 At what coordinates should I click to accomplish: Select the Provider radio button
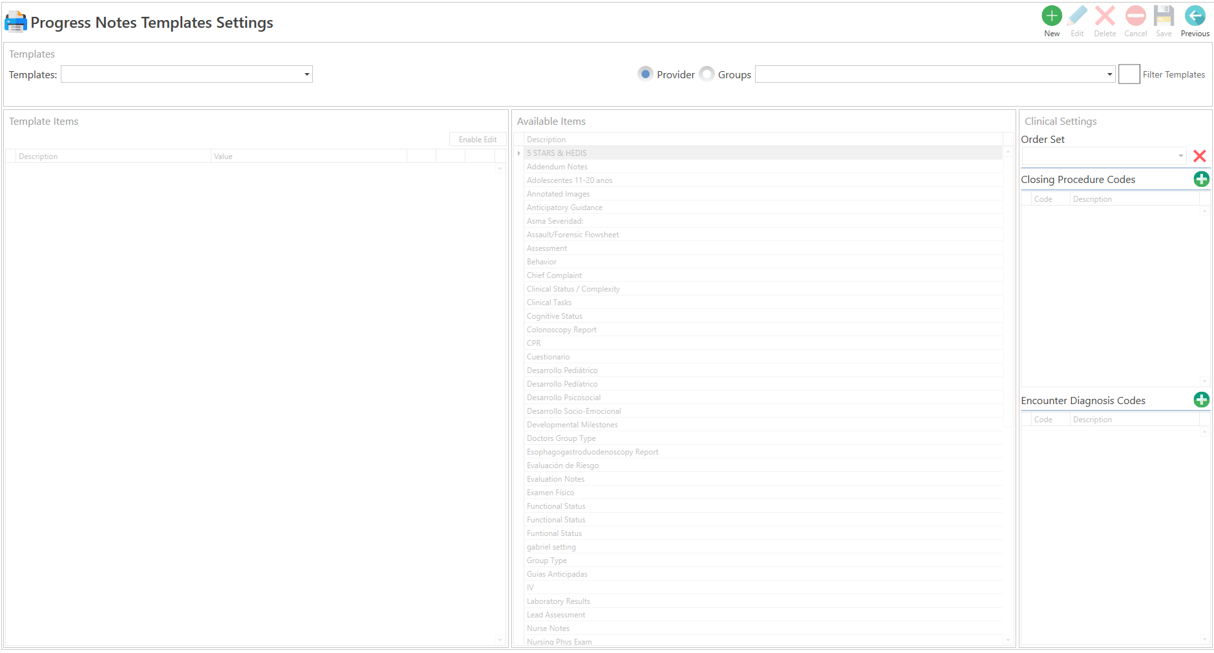coord(645,74)
